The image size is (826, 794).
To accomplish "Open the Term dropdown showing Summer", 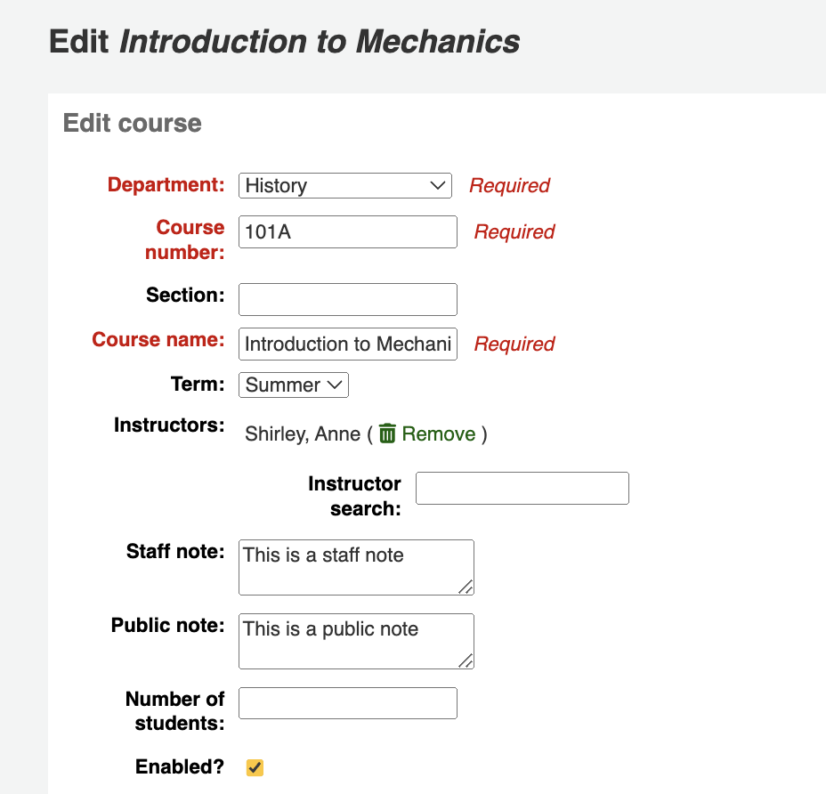I will point(294,385).
